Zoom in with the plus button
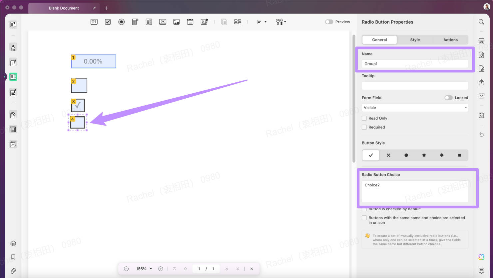 (161, 269)
